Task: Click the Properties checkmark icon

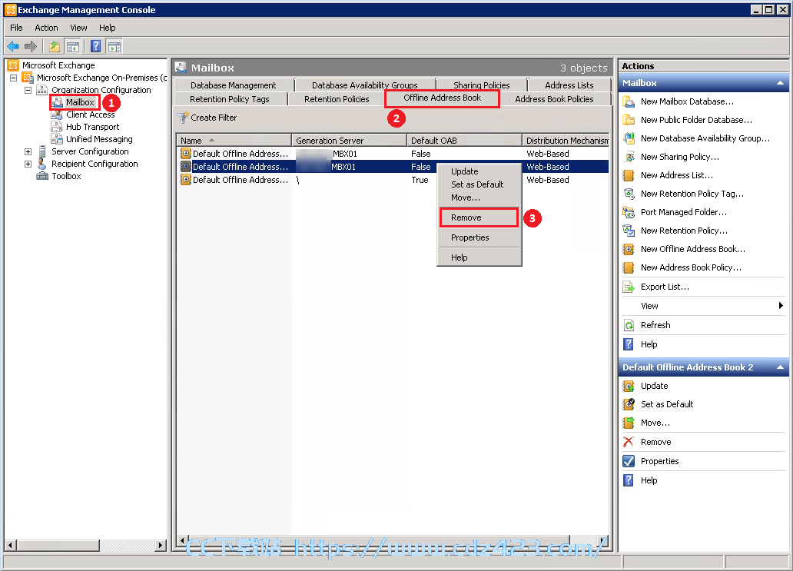Action: 629,461
